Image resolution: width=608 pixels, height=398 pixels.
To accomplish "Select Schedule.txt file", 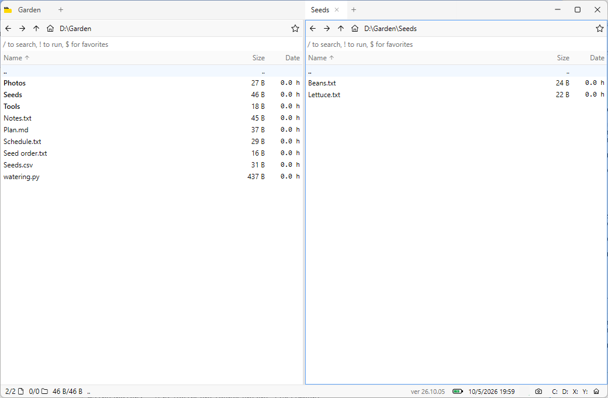I will (151, 141).
